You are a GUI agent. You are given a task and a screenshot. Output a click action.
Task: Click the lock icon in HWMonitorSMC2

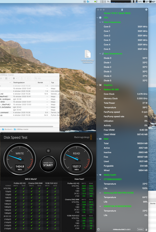[146, 229]
